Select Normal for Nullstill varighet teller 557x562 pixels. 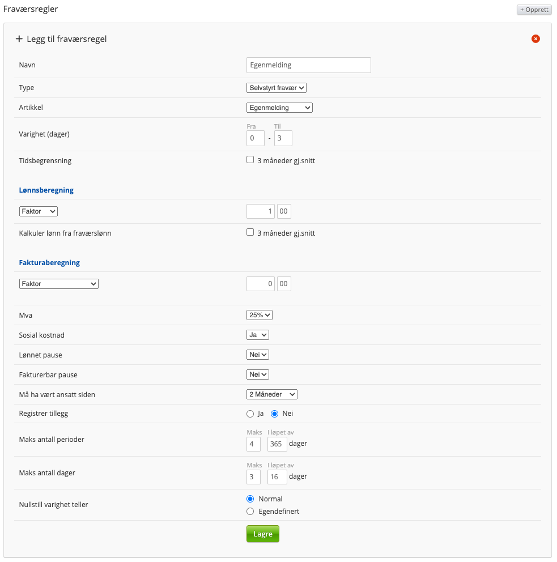pyautogui.click(x=250, y=499)
